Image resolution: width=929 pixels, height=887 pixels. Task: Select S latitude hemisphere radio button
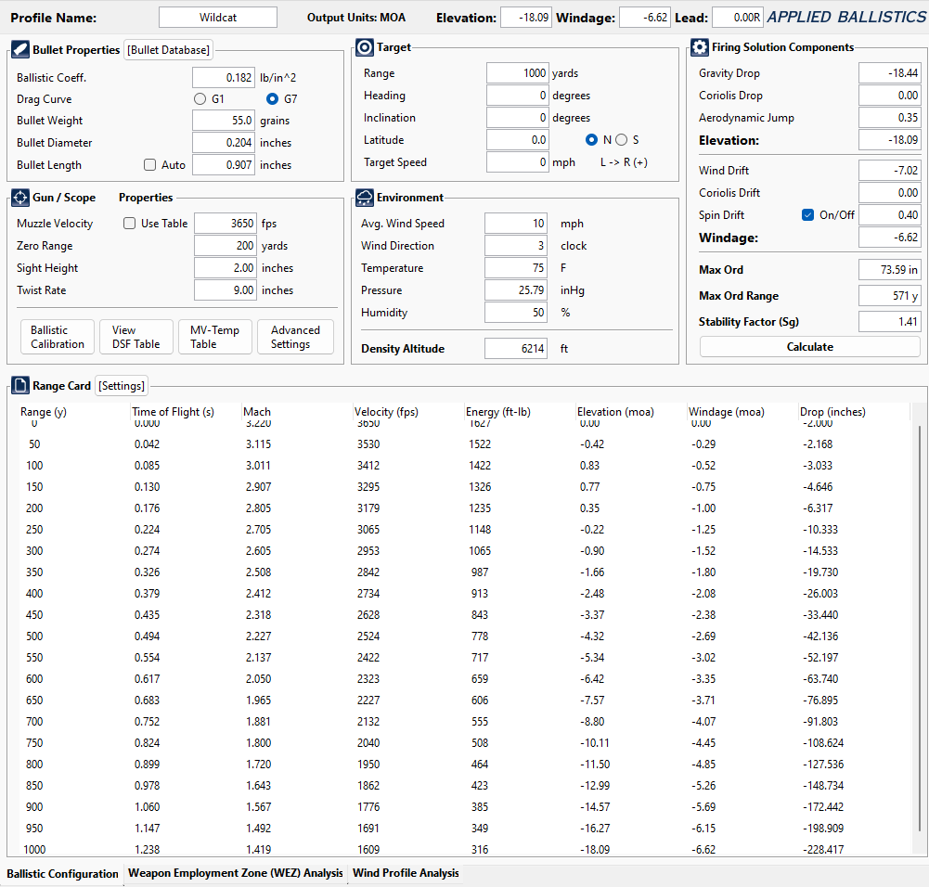(622, 140)
